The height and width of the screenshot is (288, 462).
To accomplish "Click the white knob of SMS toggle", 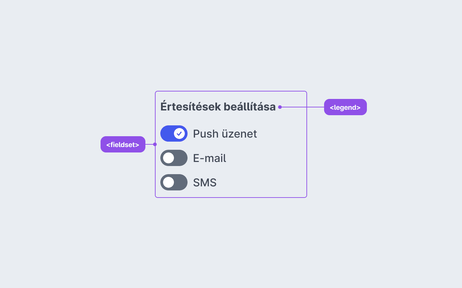I will [168, 182].
